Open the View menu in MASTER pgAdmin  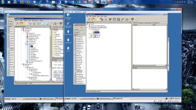pyautogui.click(x=98, y=16)
